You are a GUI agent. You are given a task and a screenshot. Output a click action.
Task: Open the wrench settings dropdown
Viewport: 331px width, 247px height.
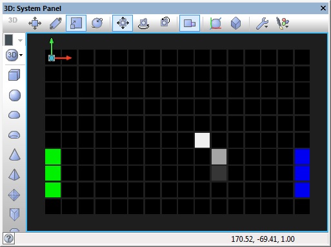[262, 23]
